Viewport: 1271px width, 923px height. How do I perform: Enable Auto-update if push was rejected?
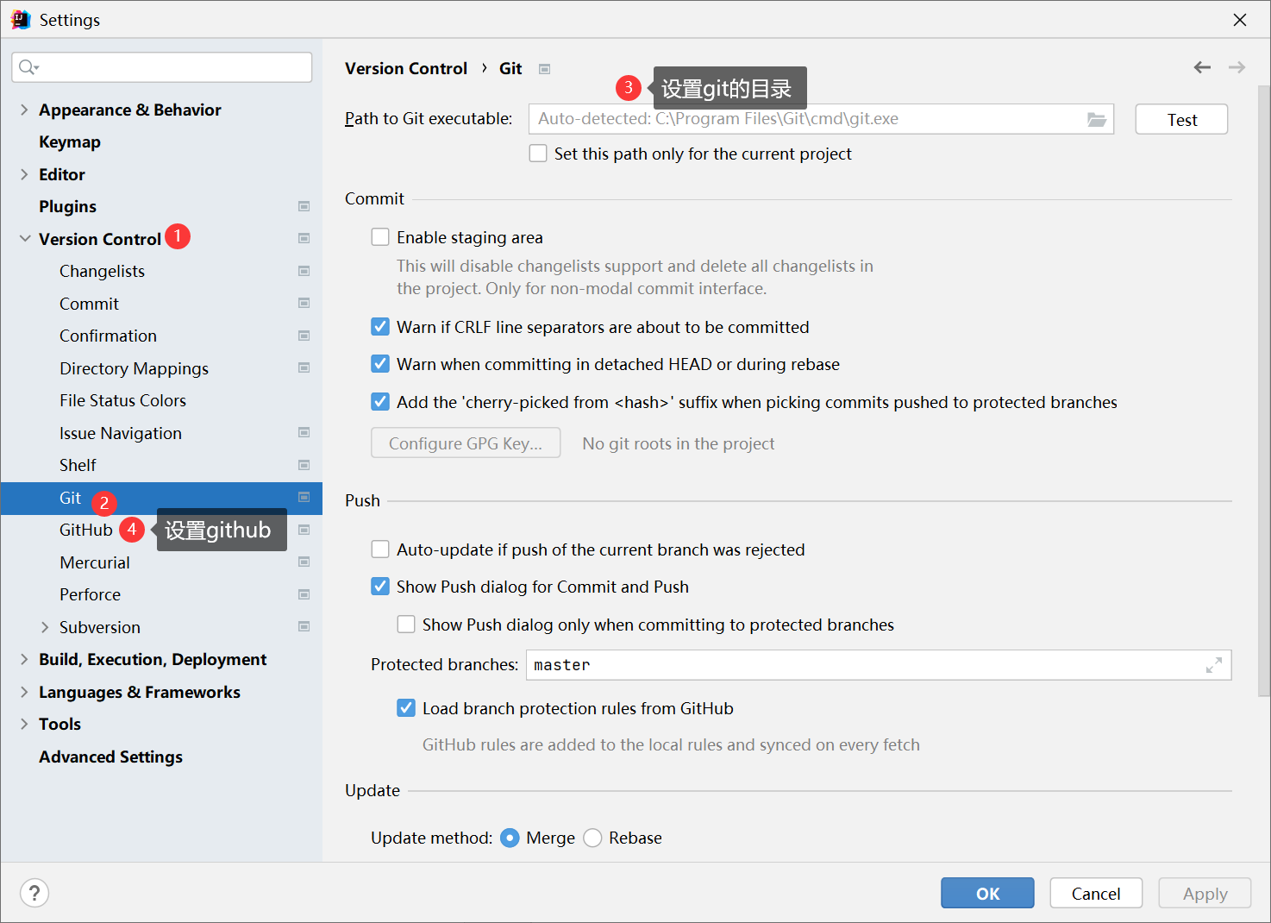pos(380,549)
